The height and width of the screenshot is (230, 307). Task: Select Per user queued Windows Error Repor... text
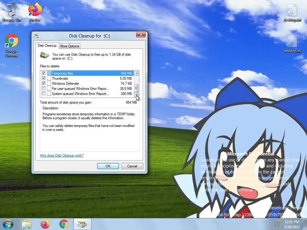[80, 89]
